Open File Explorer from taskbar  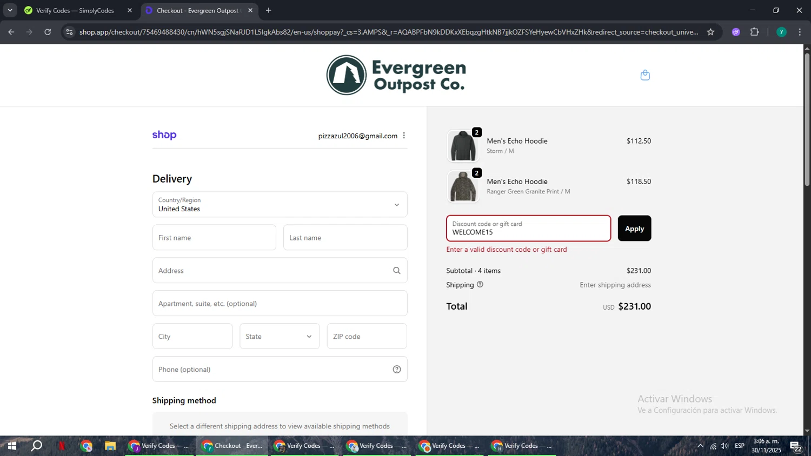[x=110, y=446]
